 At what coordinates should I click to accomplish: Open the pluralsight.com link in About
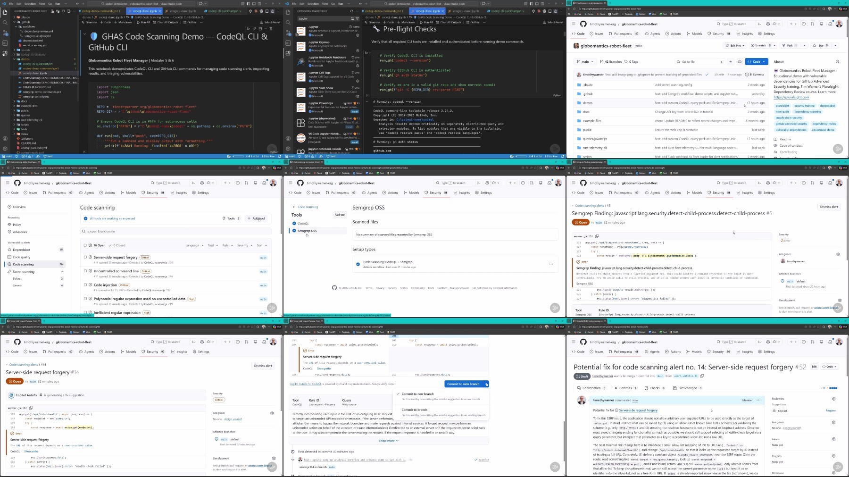(x=791, y=97)
